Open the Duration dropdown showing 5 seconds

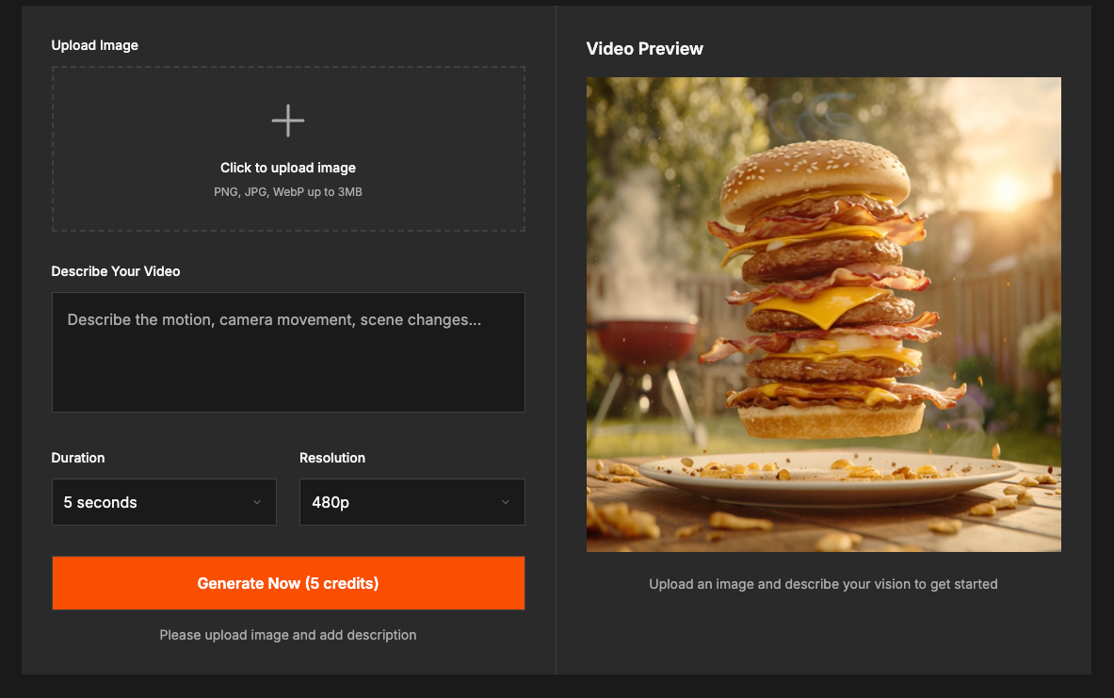(164, 502)
